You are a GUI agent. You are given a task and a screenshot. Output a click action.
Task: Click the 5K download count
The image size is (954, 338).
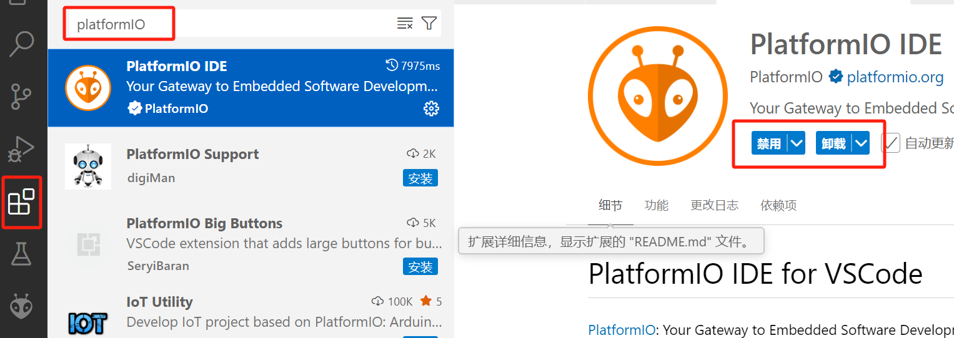click(x=420, y=223)
